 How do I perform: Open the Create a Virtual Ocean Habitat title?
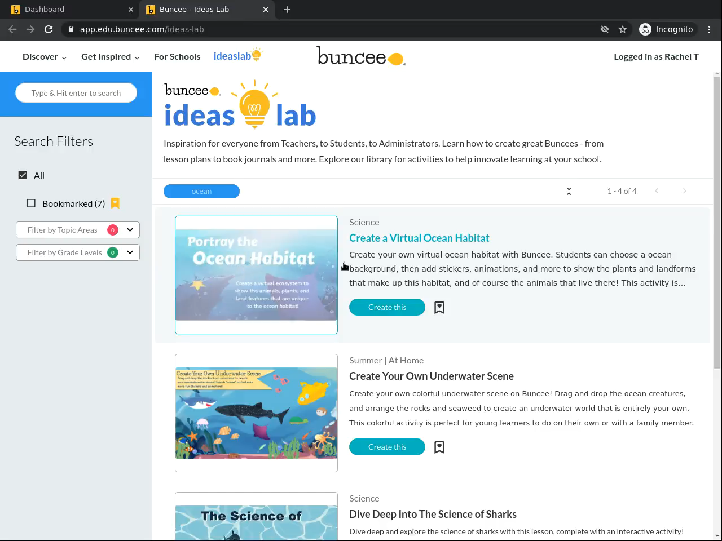pyautogui.click(x=419, y=238)
